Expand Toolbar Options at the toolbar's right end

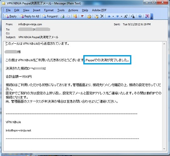click(152, 17)
